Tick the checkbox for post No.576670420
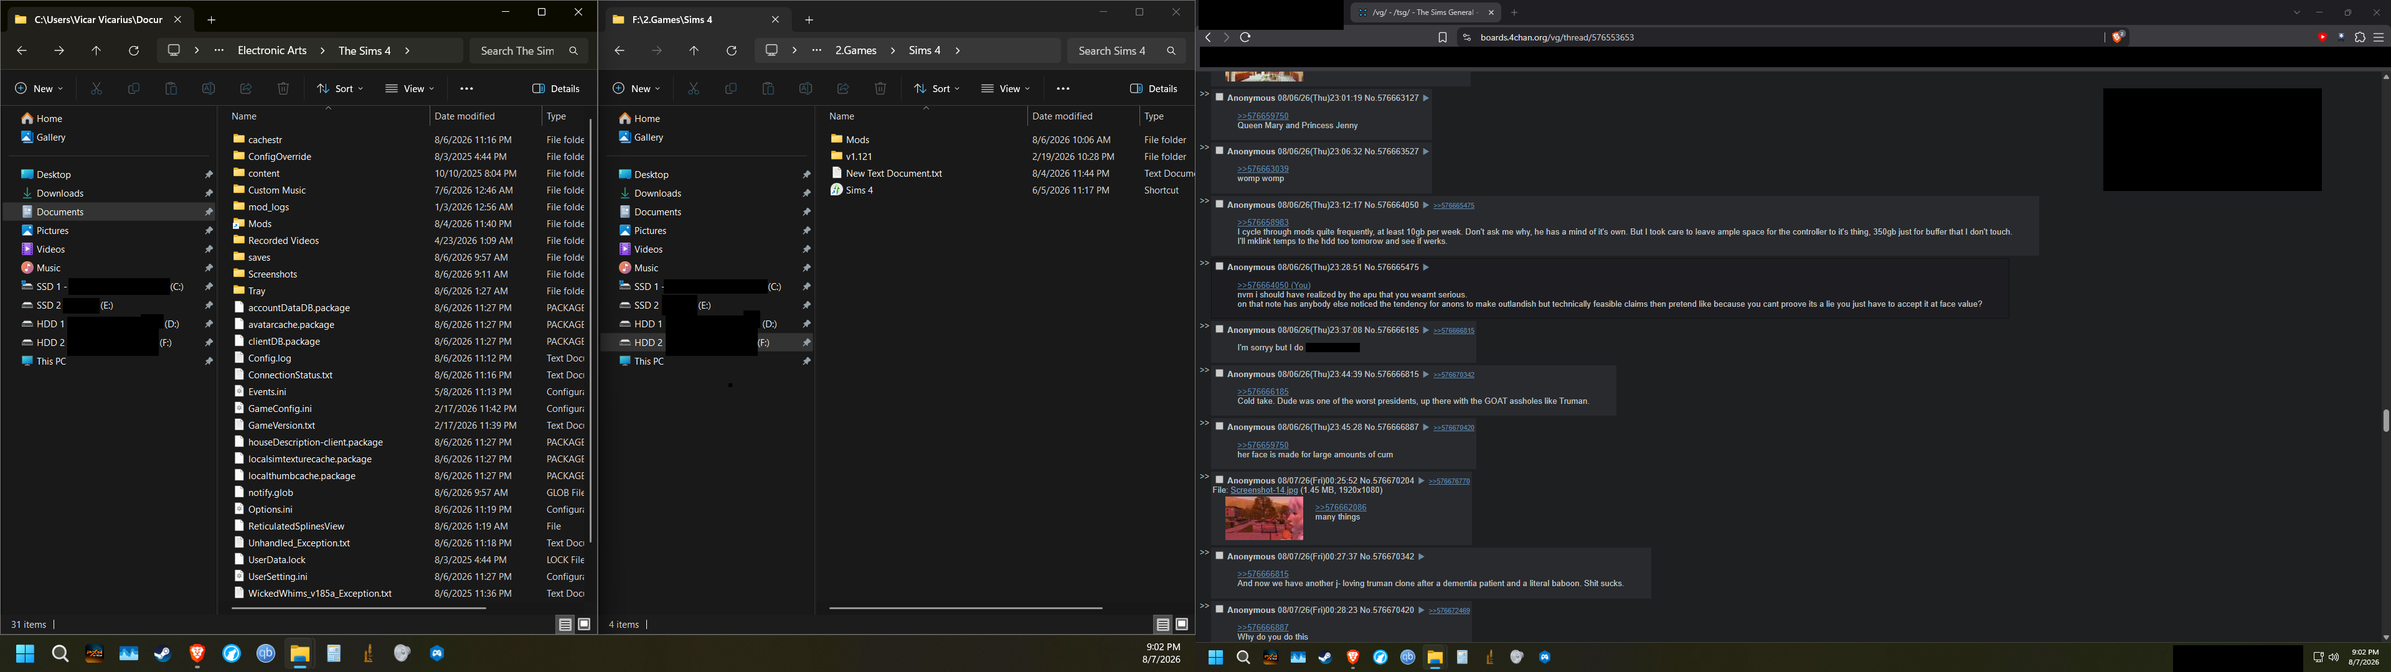Image resolution: width=2391 pixels, height=672 pixels. pos(1220,609)
